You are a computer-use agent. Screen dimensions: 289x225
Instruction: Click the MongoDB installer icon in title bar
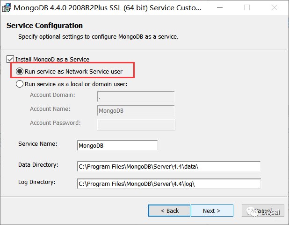[x=7, y=7]
